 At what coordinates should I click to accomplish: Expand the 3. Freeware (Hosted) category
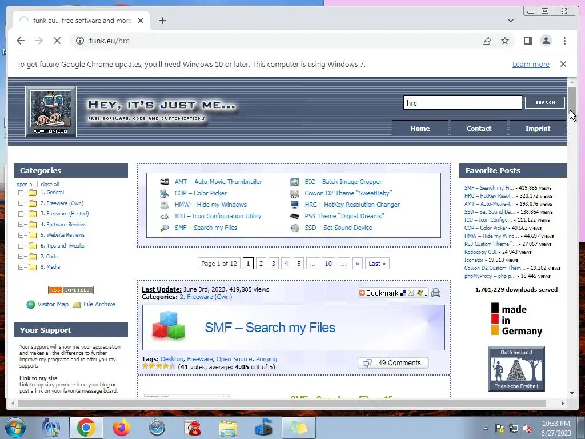click(x=21, y=214)
